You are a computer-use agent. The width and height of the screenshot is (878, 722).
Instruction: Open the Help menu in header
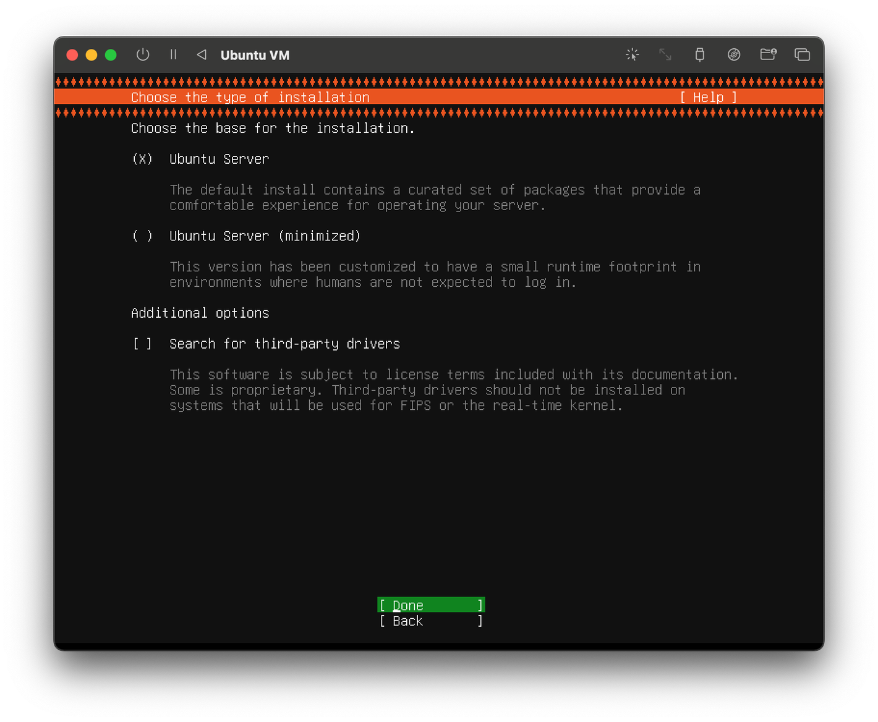pos(709,97)
